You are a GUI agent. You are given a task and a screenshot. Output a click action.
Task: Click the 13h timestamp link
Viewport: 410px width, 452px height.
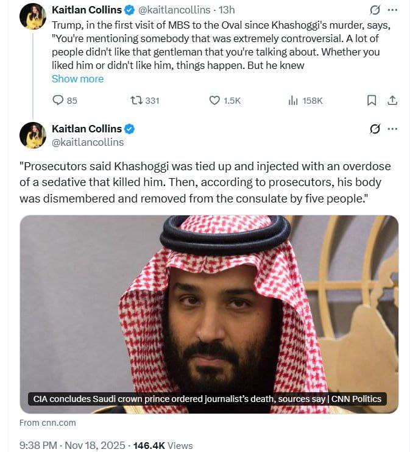tap(228, 10)
